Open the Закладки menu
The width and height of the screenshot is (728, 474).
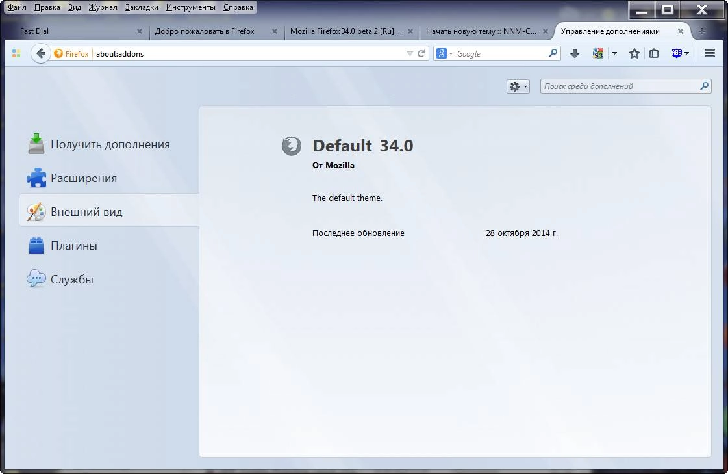142,7
